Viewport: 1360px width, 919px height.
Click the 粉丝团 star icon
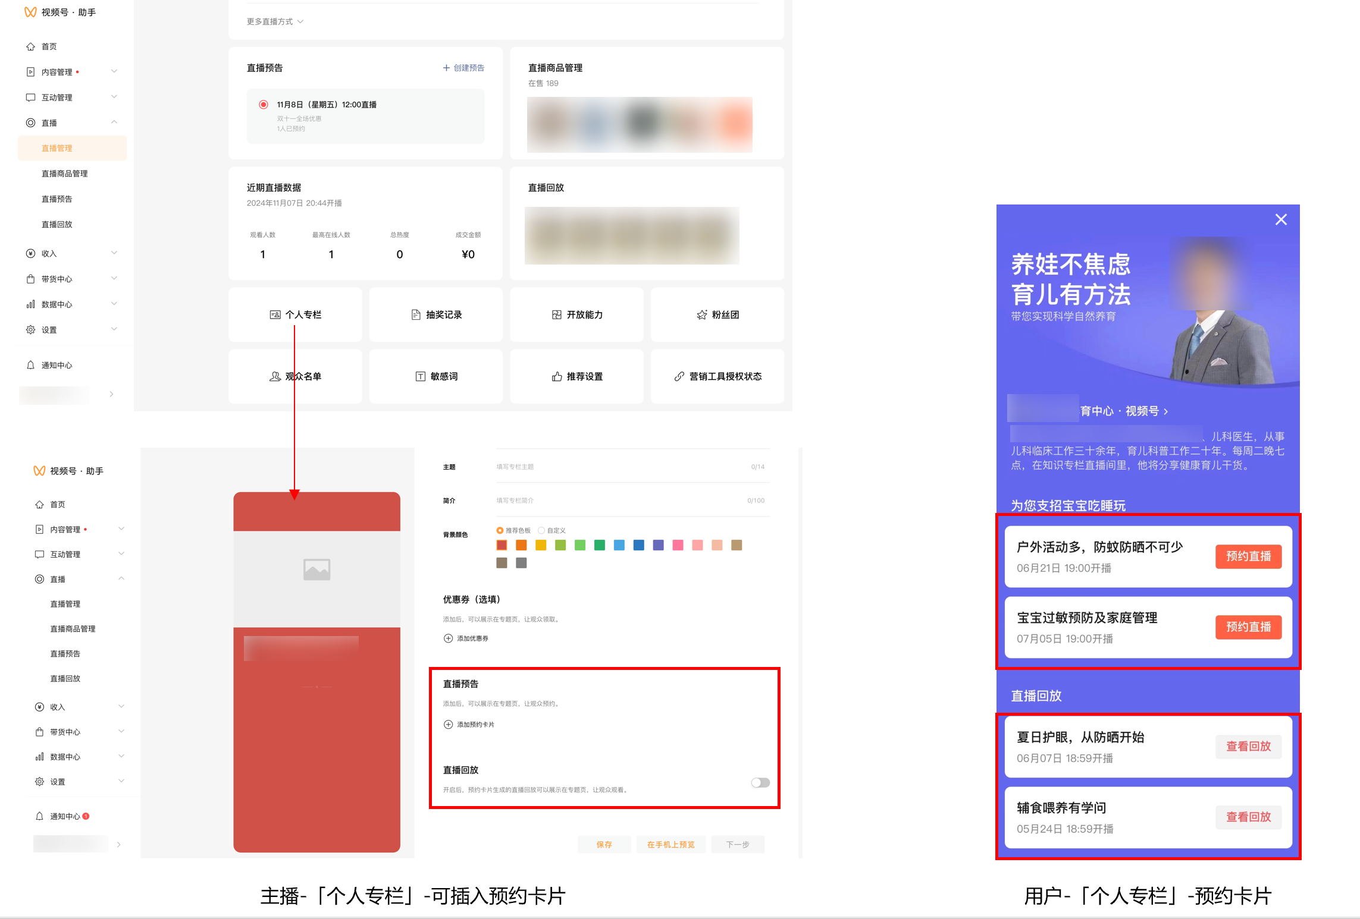click(x=702, y=314)
